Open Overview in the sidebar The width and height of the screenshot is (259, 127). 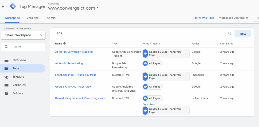click(19, 60)
